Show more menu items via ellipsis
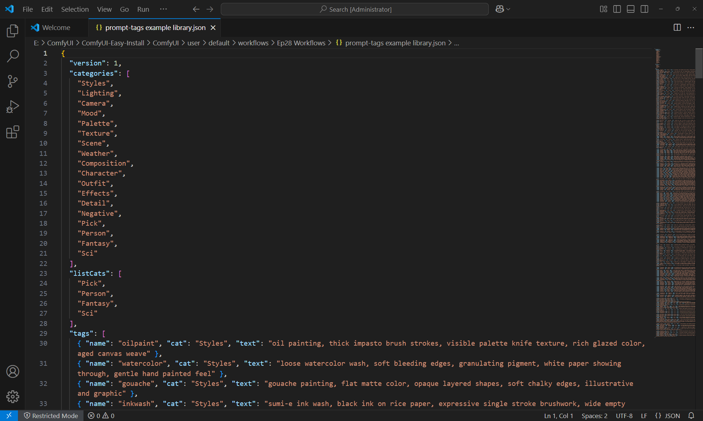The image size is (703, 421). [163, 9]
